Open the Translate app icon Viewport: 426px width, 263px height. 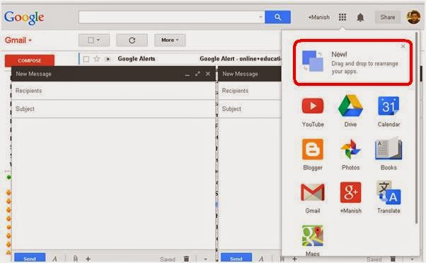(x=388, y=192)
